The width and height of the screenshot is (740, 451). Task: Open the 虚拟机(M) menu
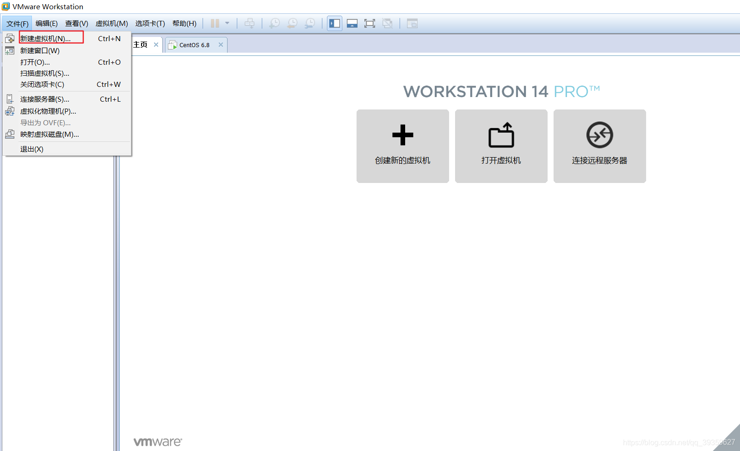point(112,24)
